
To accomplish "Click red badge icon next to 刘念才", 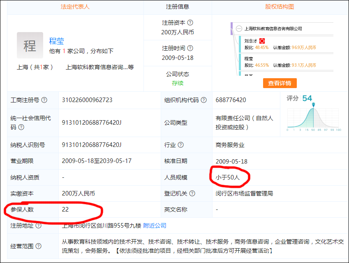I will [262, 41].
